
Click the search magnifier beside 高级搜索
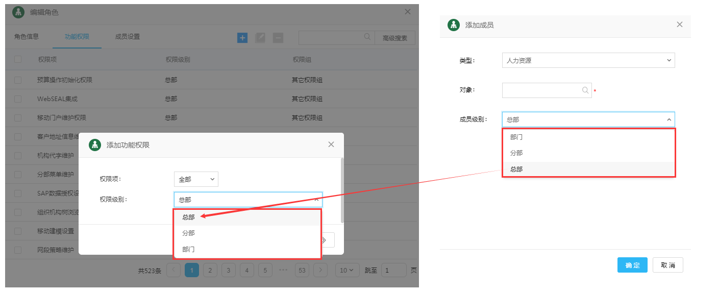367,37
